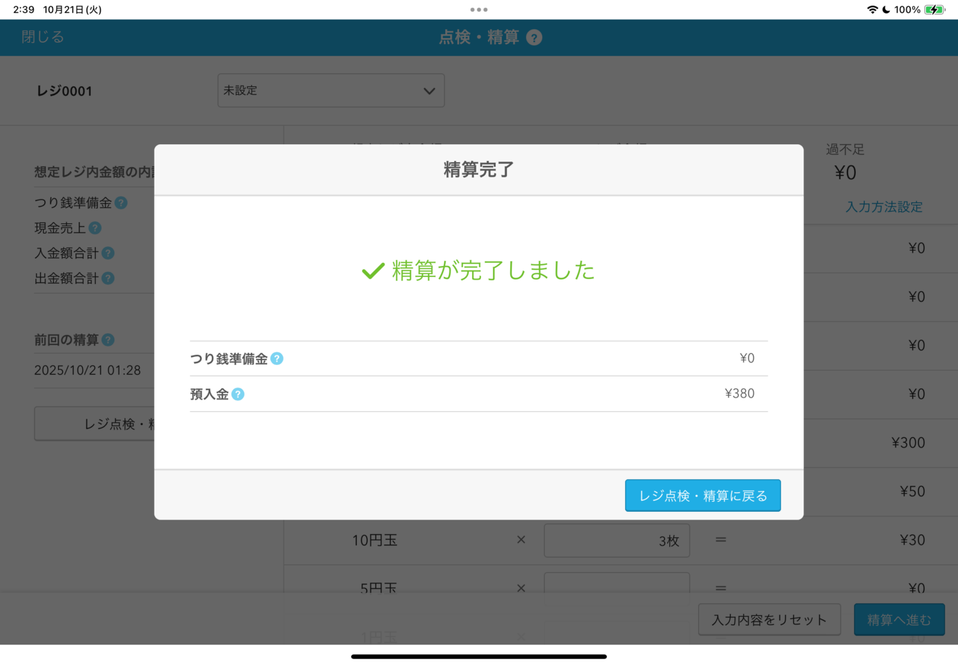Screen dimensions: 958x665
Task: Tap help icon beside 前回の精算
Action: (108, 340)
